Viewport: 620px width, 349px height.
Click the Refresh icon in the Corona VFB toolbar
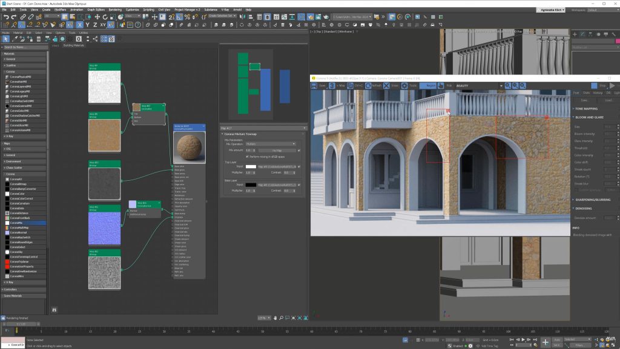368,85
